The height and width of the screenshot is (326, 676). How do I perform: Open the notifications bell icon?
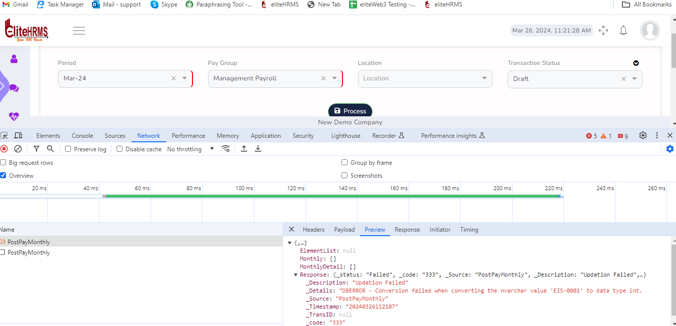click(x=623, y=30)
